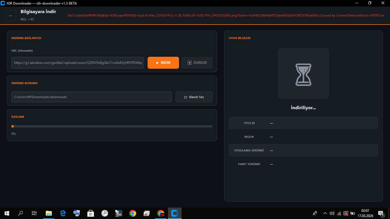Image resolution: width=390 pixels, height=219 pixels.
Task: Click the red connection error message
Action: (226, 15)
